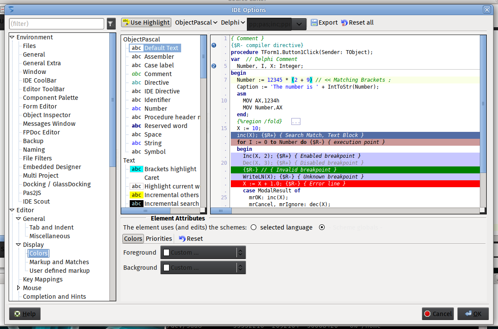The height and width of the screenshot is (329, 498).
Task: Select Case label in the element list
Action: point(159,65)
